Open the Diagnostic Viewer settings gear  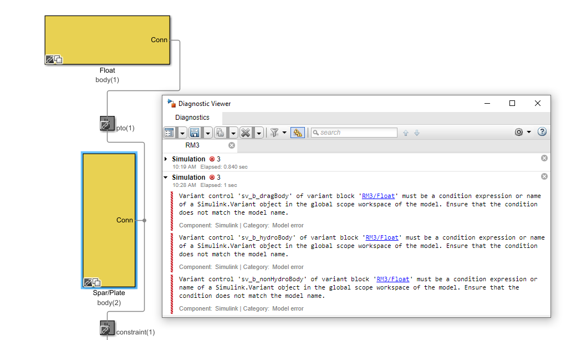coord(518,132)
